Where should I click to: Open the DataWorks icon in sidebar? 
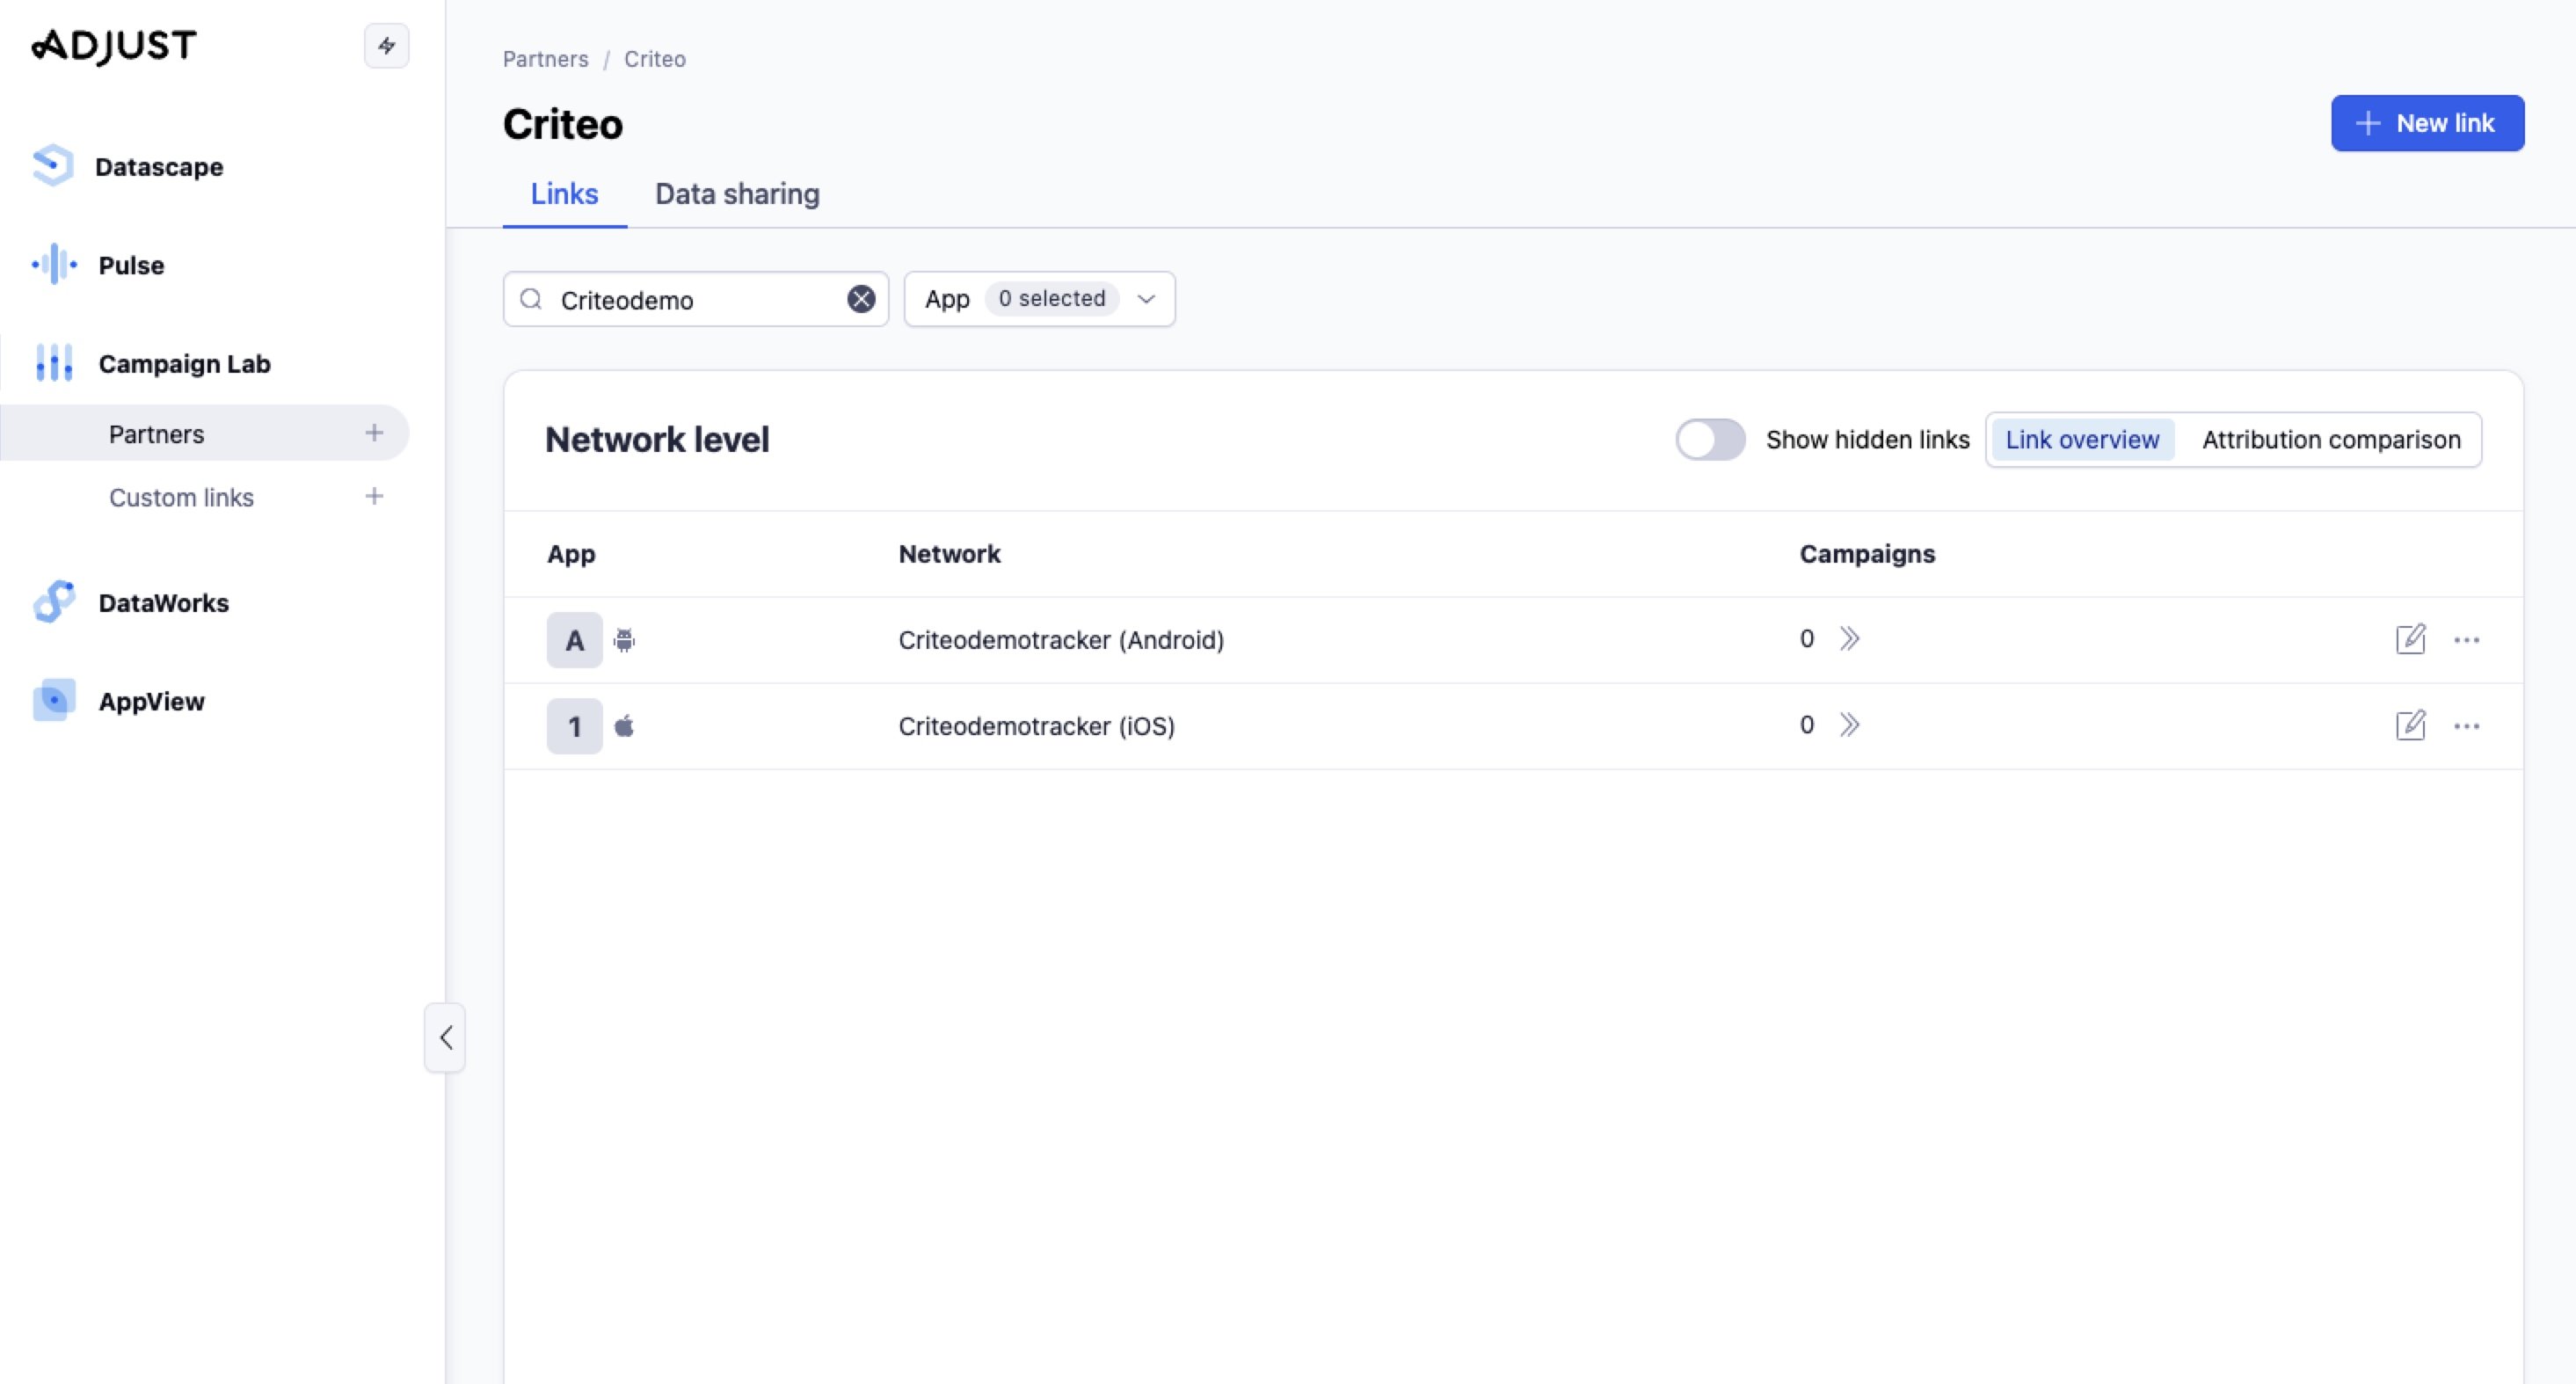[53, 602]
